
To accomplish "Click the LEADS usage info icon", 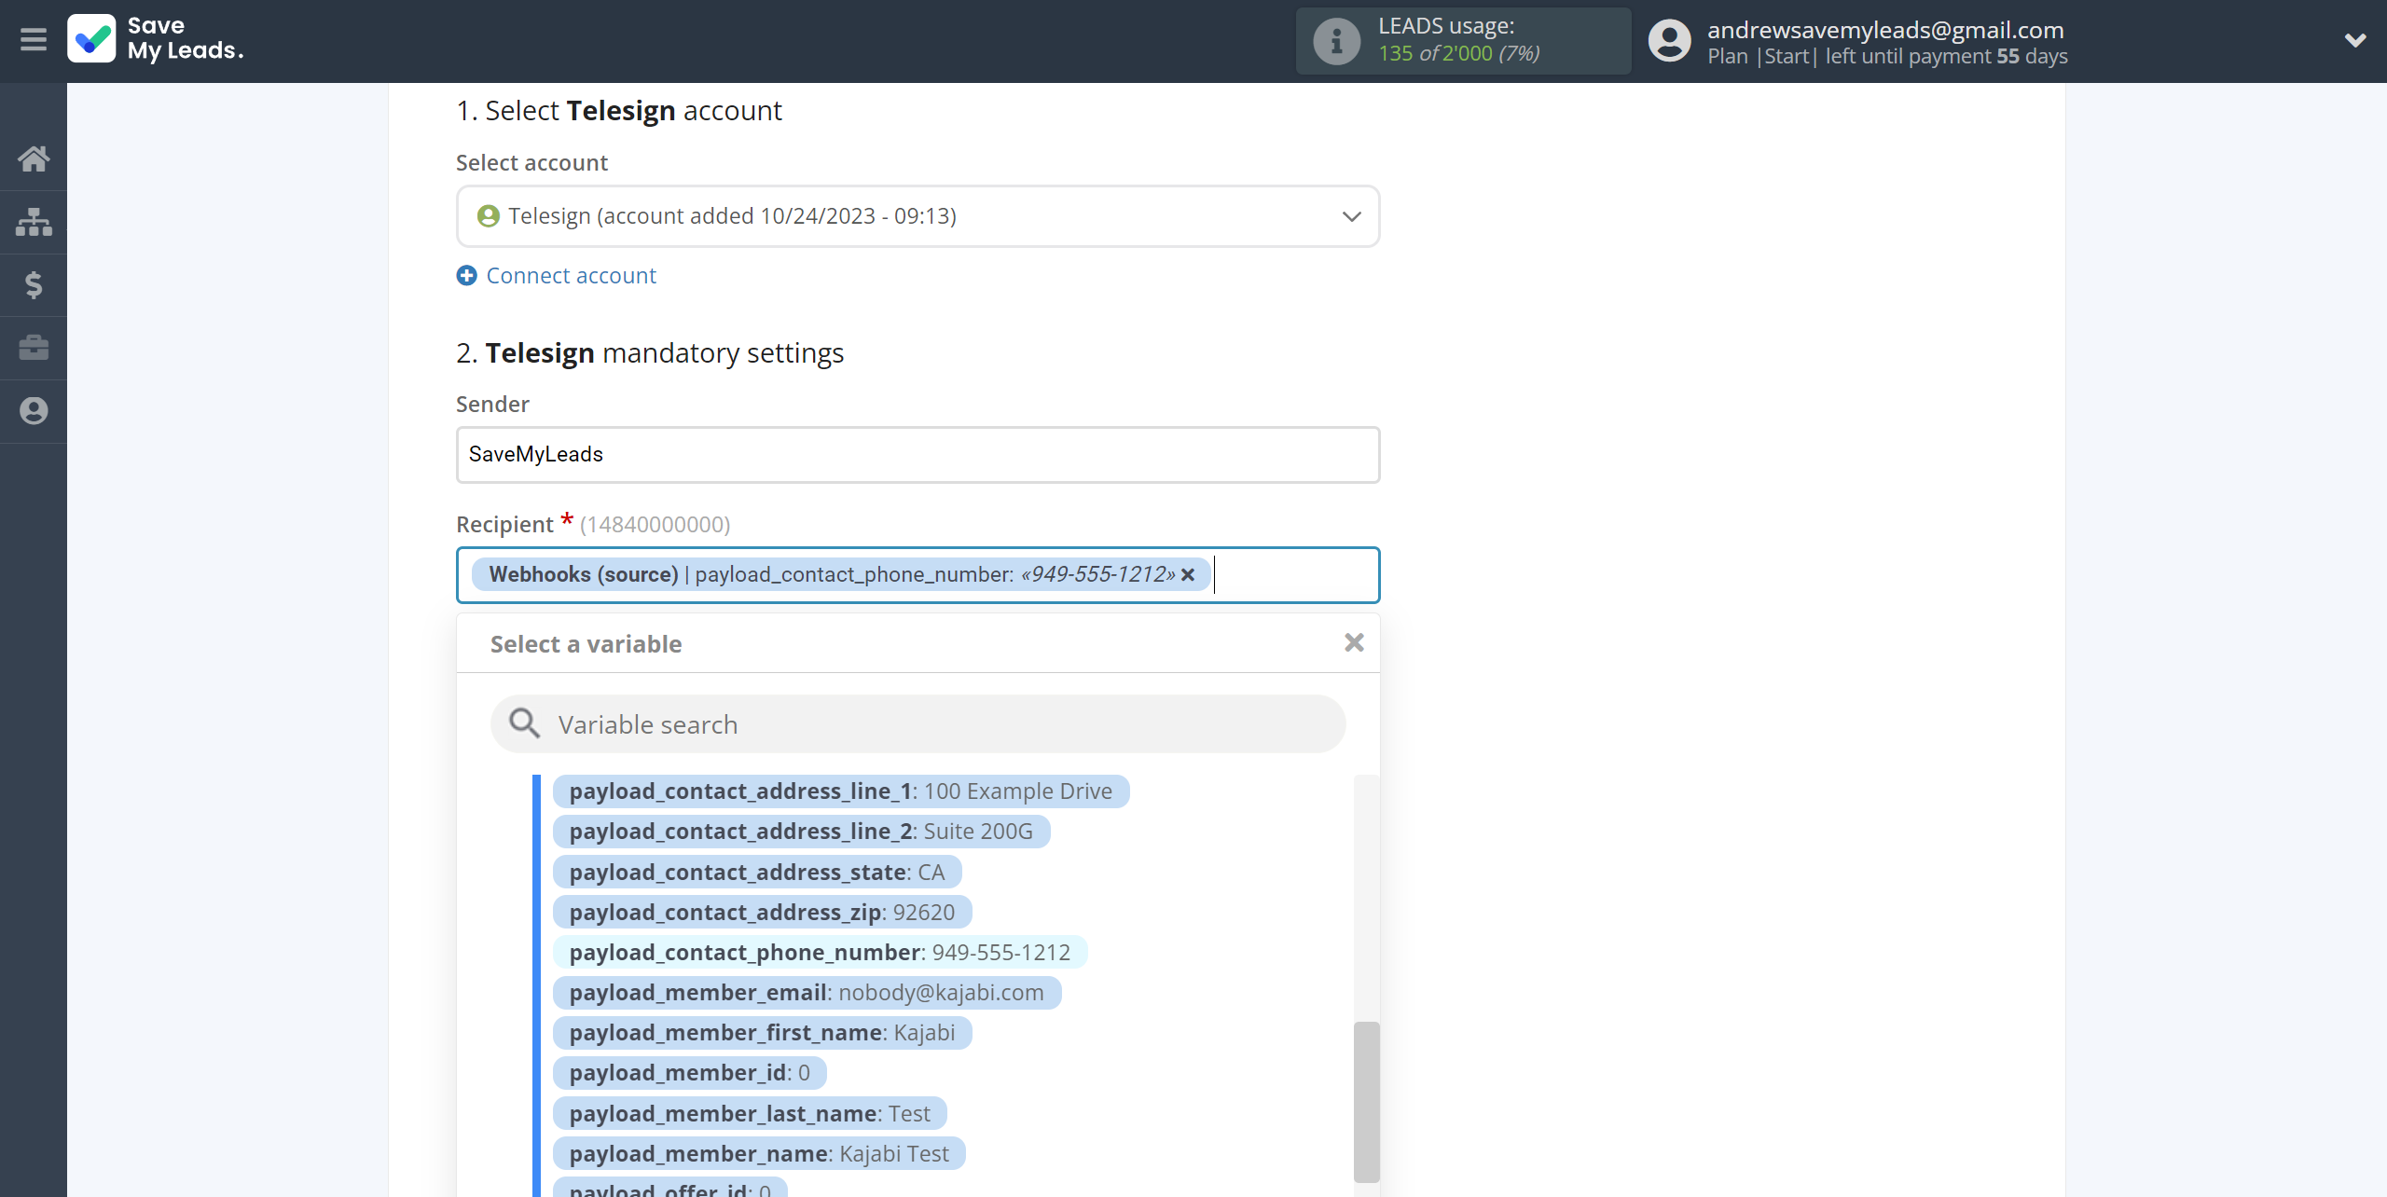I will click(x=1336, y=41).
